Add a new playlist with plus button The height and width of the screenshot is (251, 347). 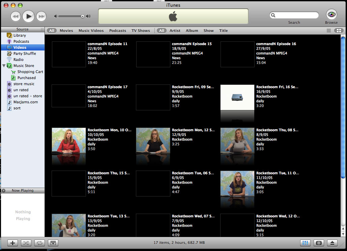tap(12, 243)
